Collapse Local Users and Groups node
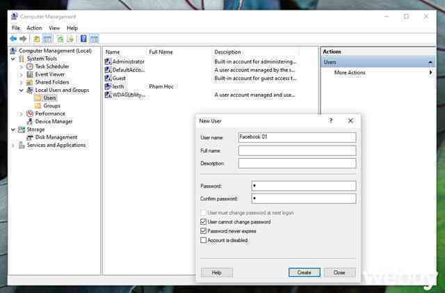Screen dimensions: 445x293 click(x=22, y=90)
